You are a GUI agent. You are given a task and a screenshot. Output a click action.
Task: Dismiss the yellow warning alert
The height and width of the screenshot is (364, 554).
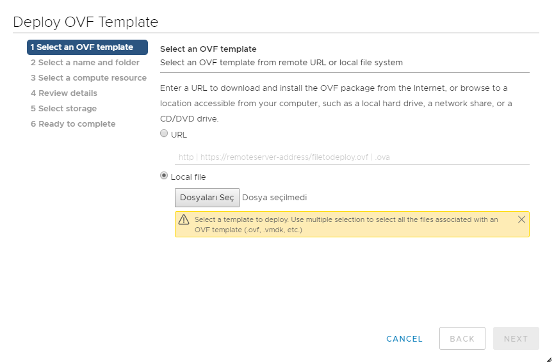coord(521,219)
